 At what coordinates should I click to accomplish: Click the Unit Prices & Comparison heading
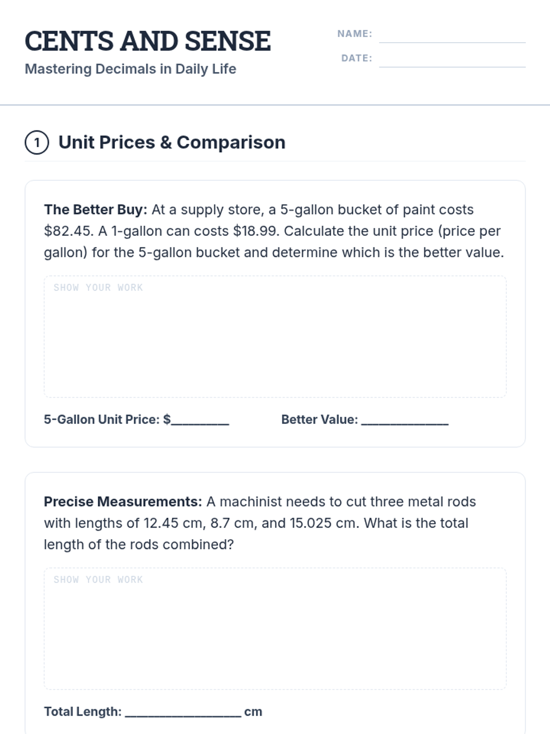(171, 143)
